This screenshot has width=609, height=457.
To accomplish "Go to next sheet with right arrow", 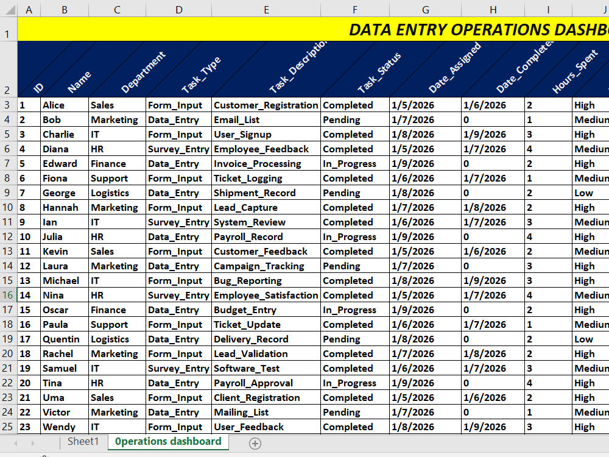I will click(x=33, y=443).
